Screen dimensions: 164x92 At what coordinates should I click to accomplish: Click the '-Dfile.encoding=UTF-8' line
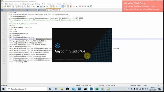(18, 62)
